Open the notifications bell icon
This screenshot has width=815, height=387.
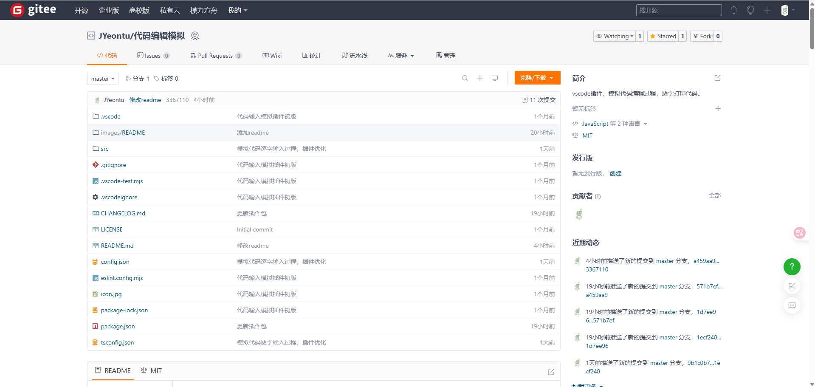click(733, 10)
